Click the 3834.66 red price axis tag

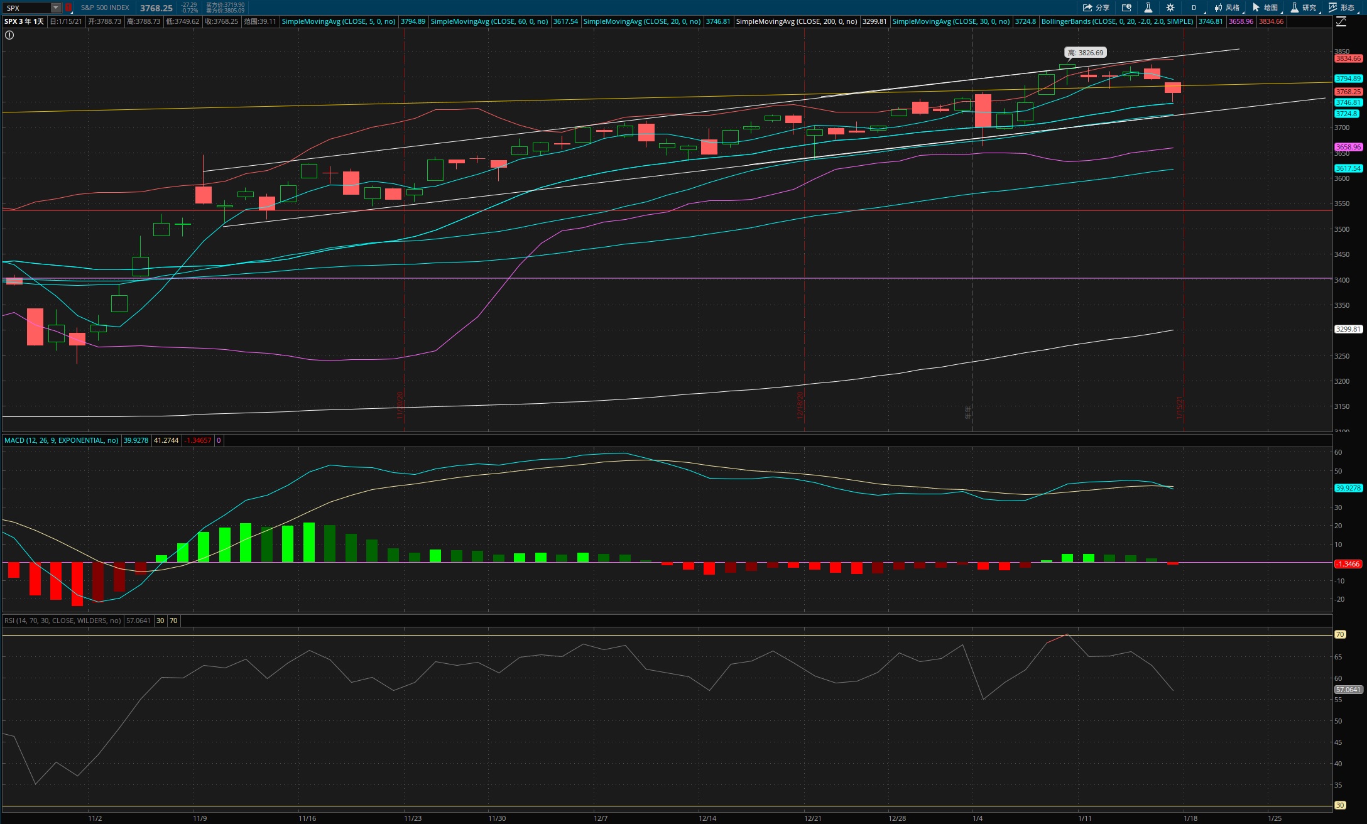[x=1348, y=58]
